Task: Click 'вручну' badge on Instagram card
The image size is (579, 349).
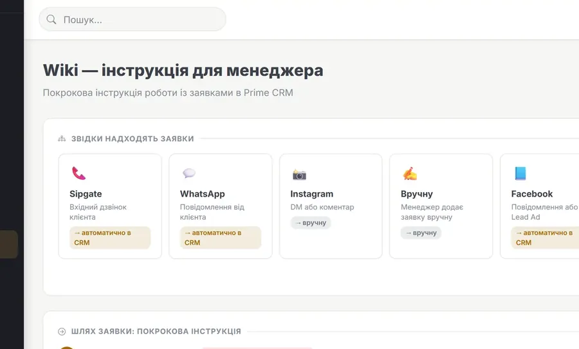Action: tap(311, 223)
